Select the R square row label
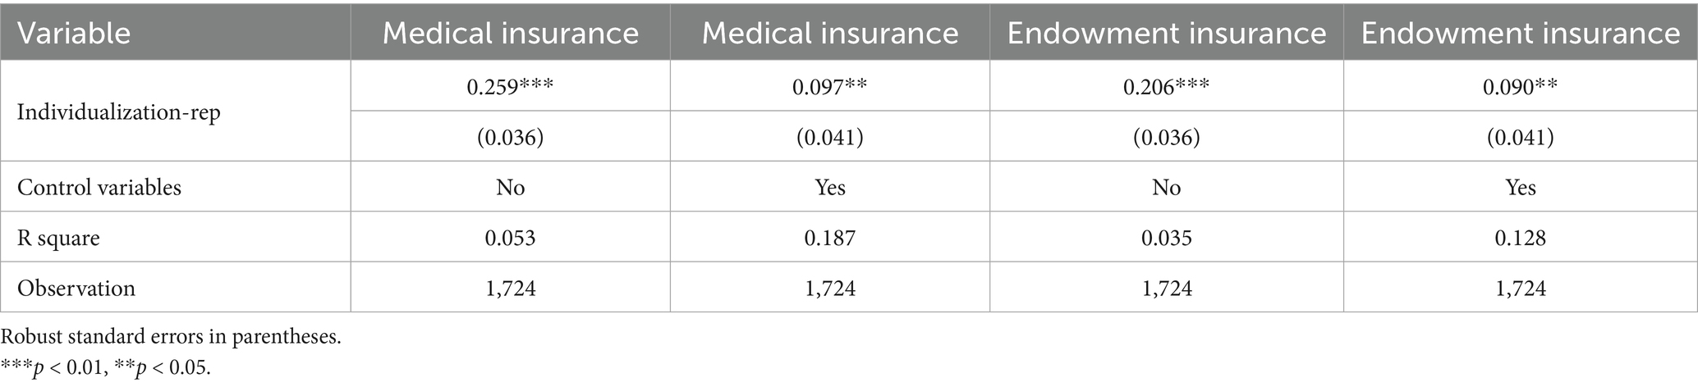Viewport: 1698px width, 387px height. coord(58,238)
